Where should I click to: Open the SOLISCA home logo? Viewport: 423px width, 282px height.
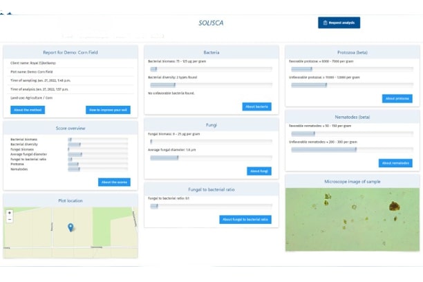211,23
